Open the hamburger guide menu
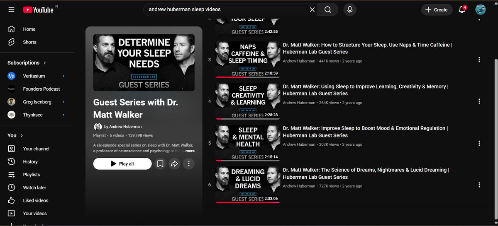This screenshot has height=226, width=498. pyautogui.click(x=11, y=10)
